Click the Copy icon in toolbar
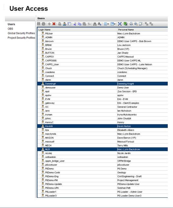This screenshot has height=208, width=173. pos(80,24)
